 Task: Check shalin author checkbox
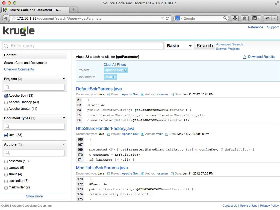6,175
